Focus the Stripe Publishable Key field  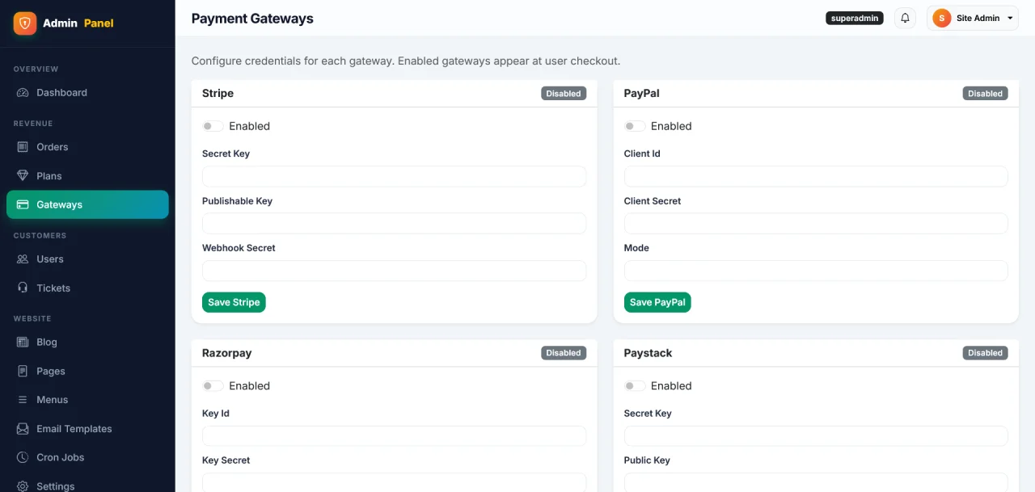394,224
